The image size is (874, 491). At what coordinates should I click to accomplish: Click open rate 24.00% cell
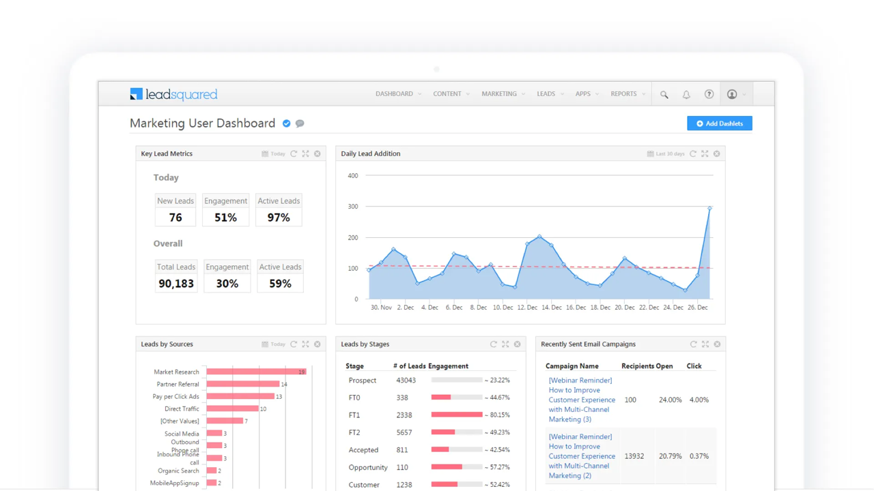tap(671, 400)
